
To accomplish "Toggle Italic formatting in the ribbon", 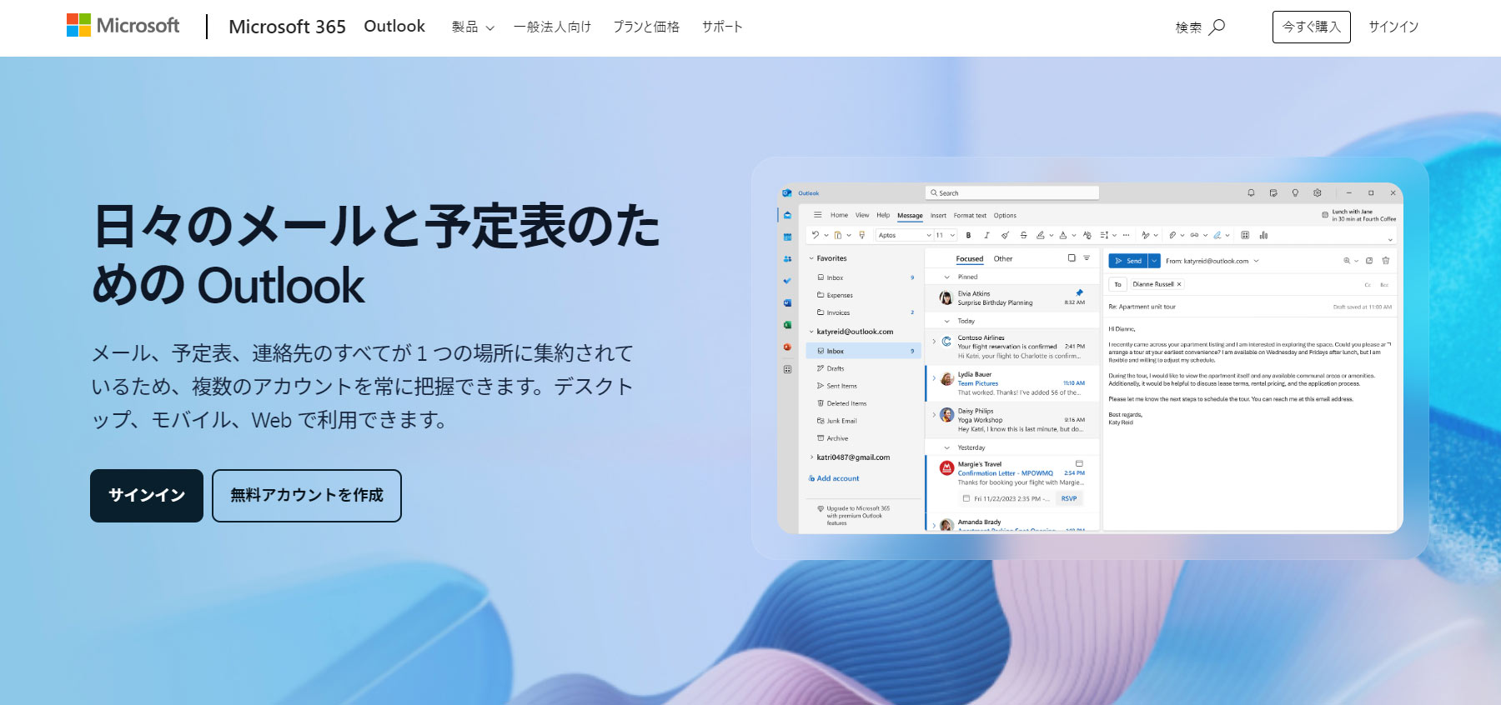I will [x=986, y=235].
